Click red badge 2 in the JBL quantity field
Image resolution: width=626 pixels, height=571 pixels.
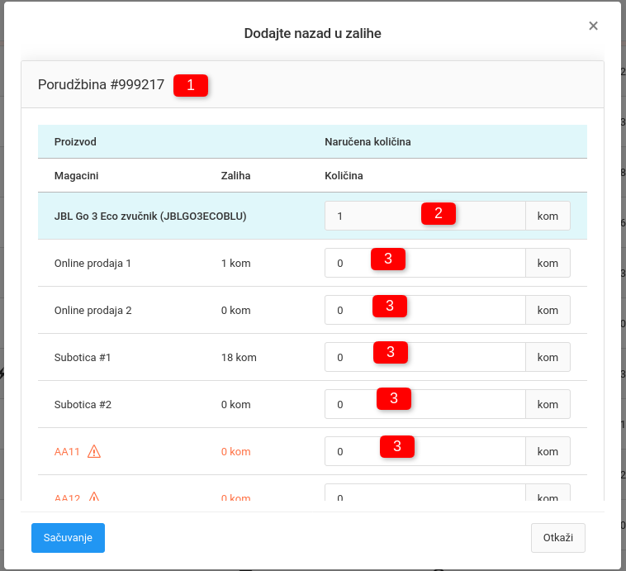click(x=439, y=213)
